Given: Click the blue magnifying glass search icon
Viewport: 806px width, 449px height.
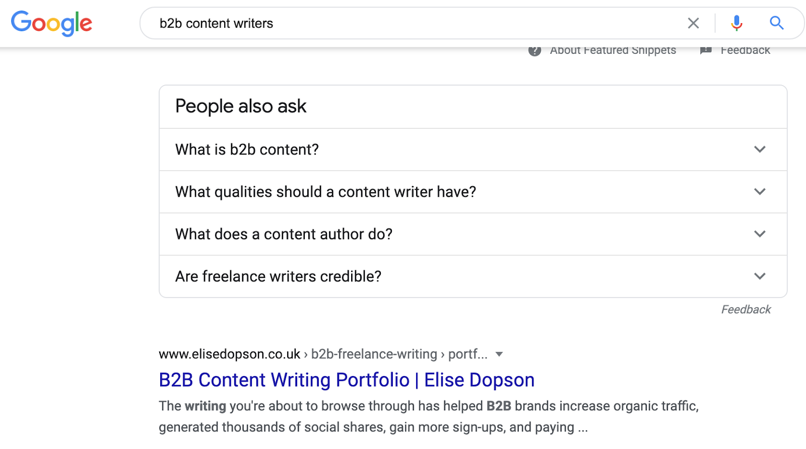Looking at the screenshot, I should pos(776,23).
